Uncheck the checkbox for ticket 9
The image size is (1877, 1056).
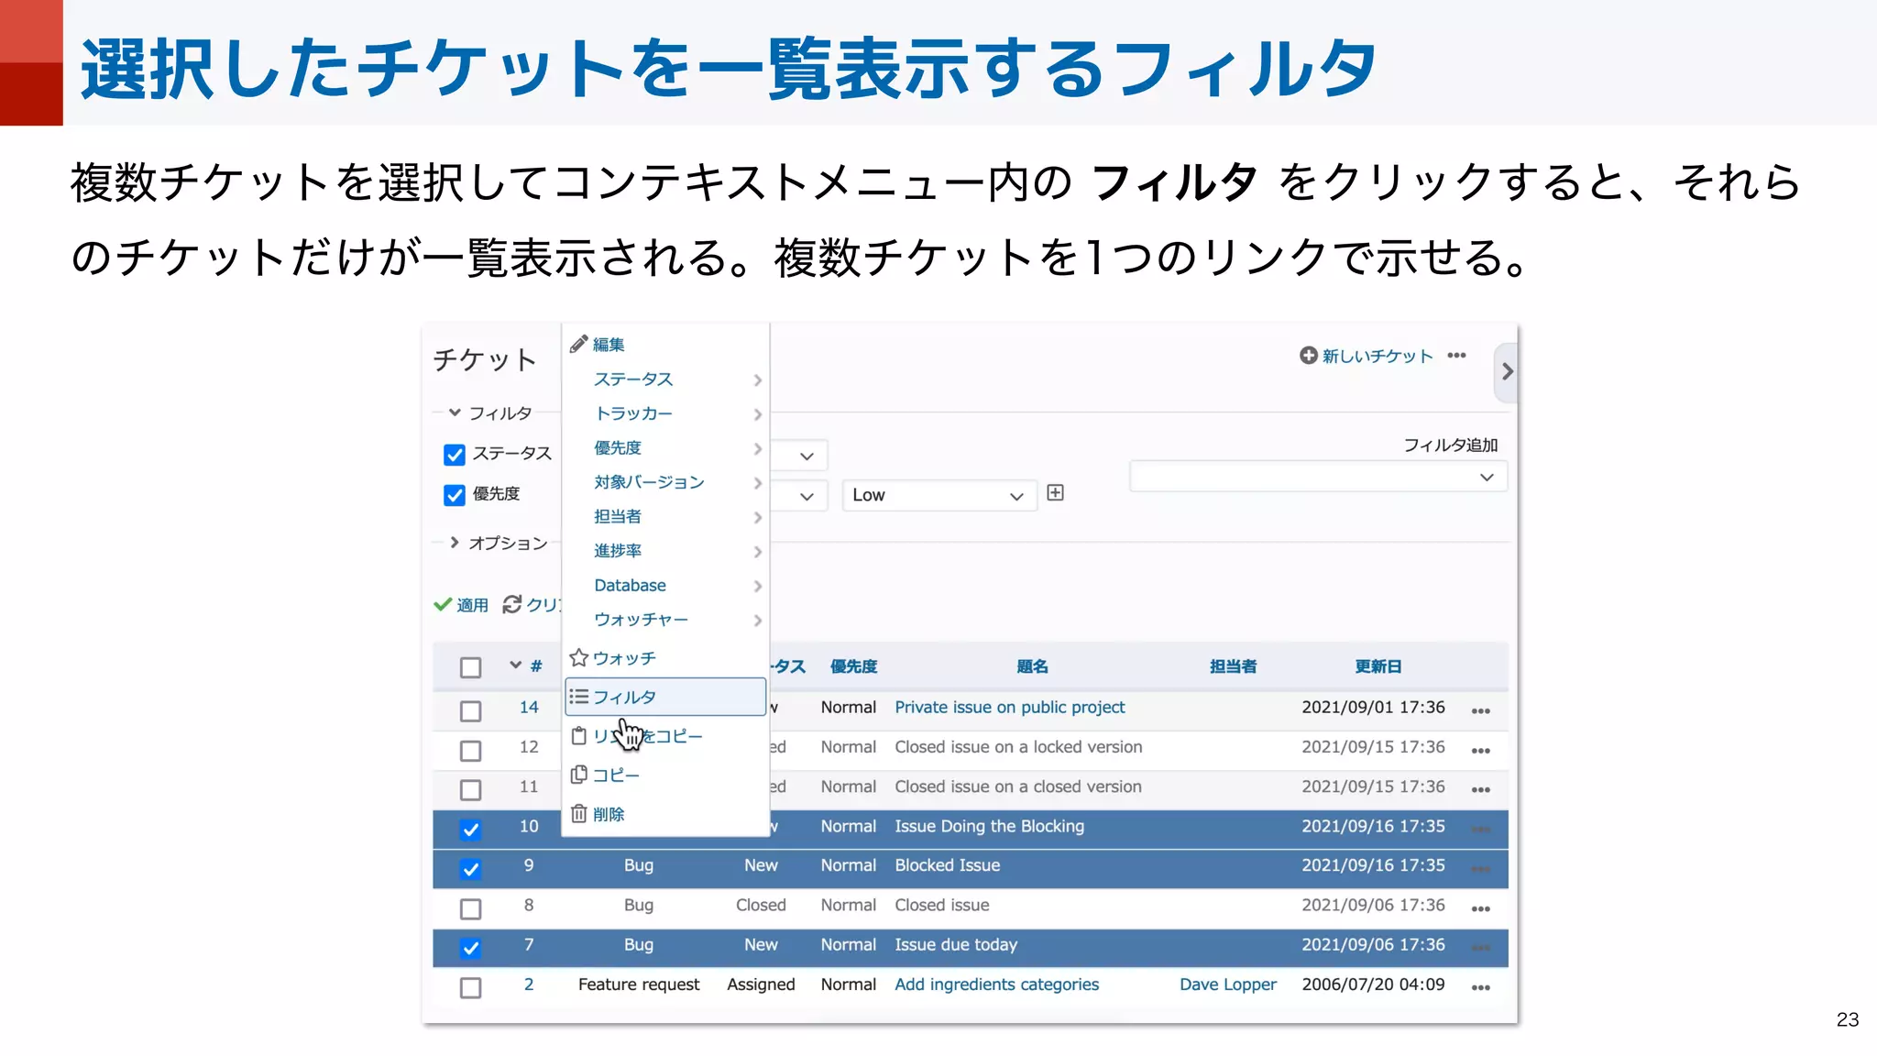(470, 869)
